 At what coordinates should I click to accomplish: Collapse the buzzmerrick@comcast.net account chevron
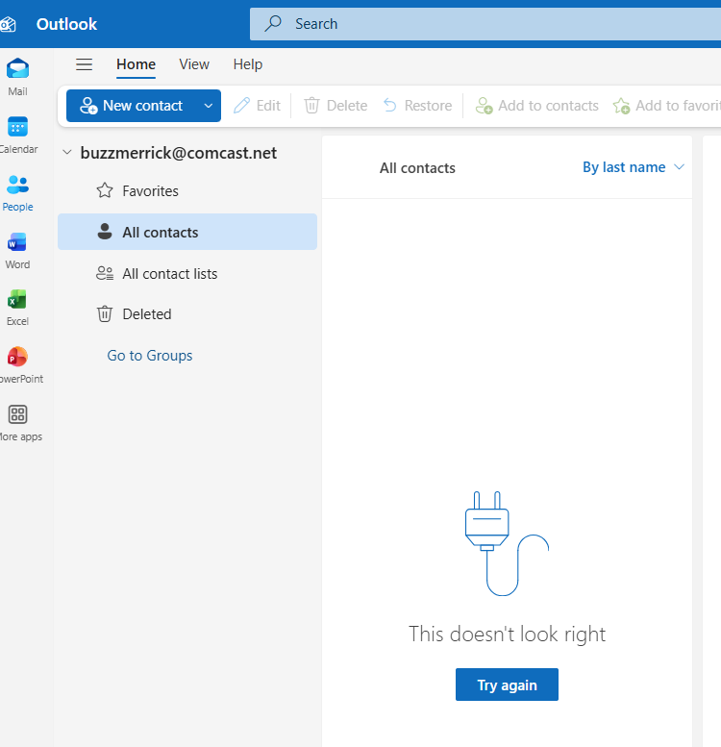[x=67, y=153]
